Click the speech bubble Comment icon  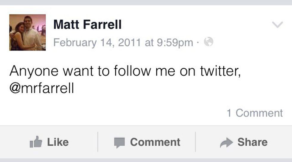pyautogui.click(x=120, y=143)
